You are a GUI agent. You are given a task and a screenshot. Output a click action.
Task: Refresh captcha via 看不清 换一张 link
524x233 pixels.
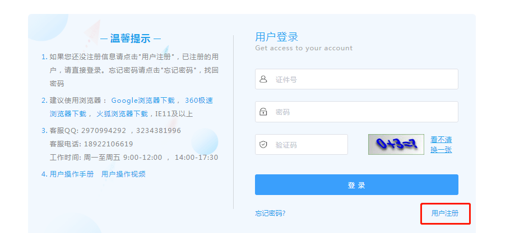click(441, 145)
